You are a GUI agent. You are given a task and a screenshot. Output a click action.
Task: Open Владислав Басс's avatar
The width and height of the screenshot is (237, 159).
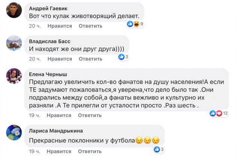[x=14, y=44]
